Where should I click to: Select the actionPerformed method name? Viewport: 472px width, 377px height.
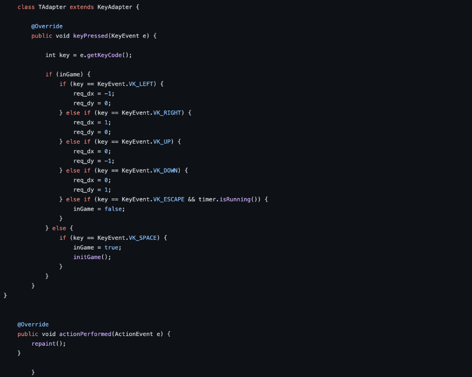coord(84,334)
